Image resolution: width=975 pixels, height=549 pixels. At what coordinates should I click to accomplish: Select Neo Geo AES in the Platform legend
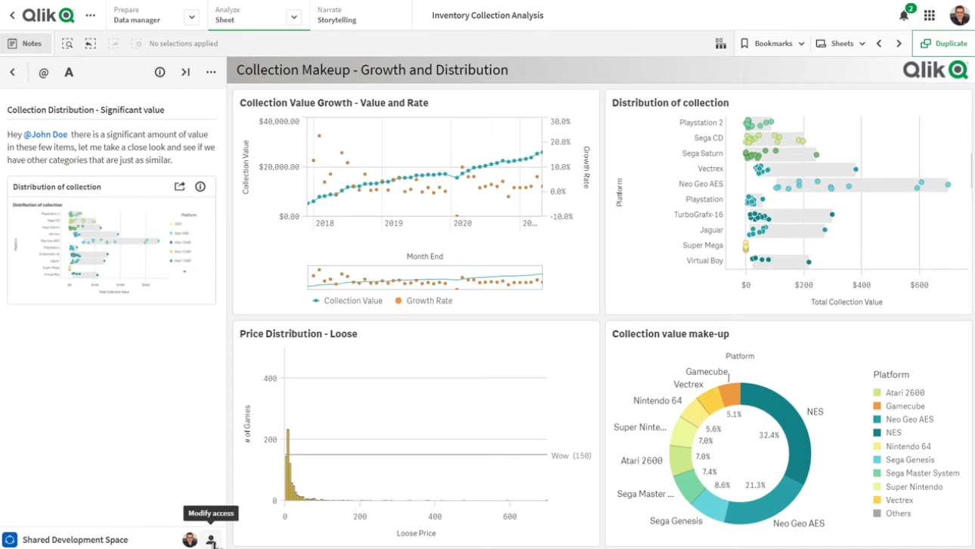[x=903, y=420]
